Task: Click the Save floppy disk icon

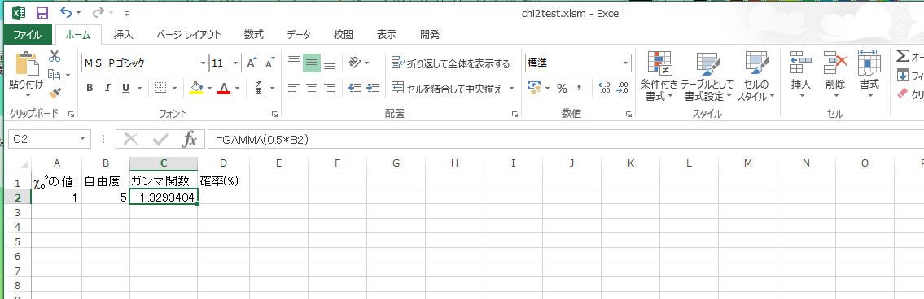Action: tap(42, 13)
